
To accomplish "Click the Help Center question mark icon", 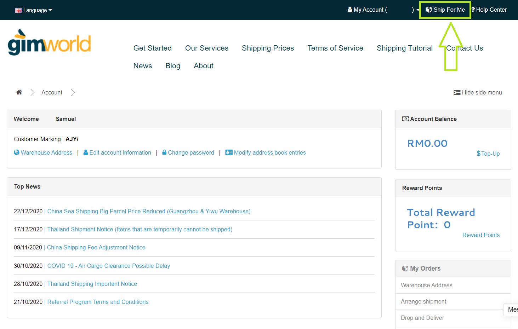I will click(x=473, y=10).
